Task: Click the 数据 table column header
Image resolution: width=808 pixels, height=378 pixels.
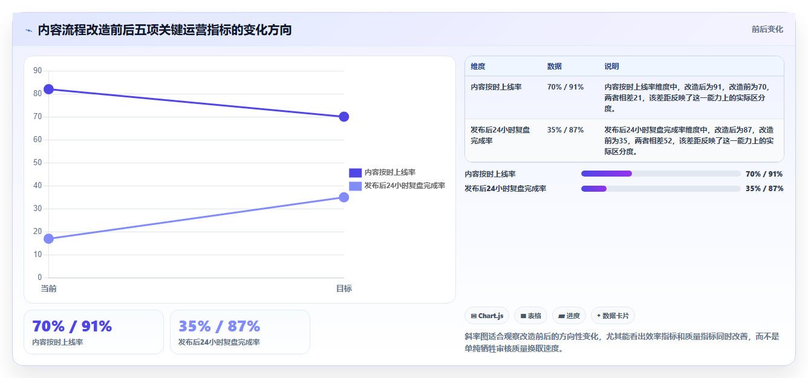Action: 555,67
